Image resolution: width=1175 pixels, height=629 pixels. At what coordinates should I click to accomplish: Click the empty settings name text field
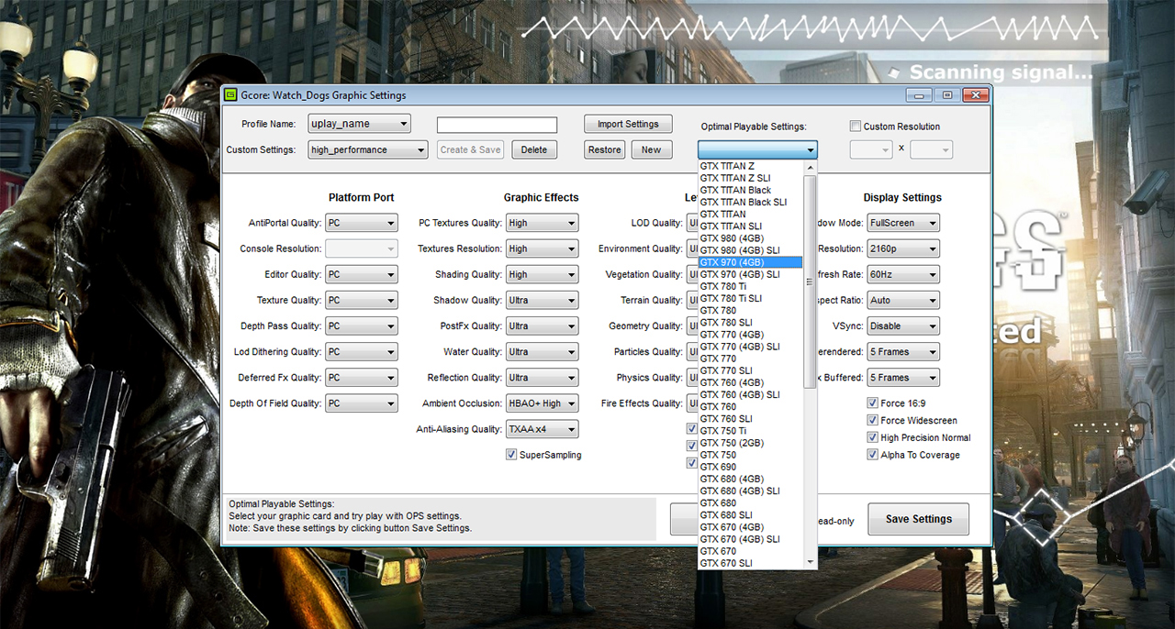pyautogui.click(x=497, y=125)
